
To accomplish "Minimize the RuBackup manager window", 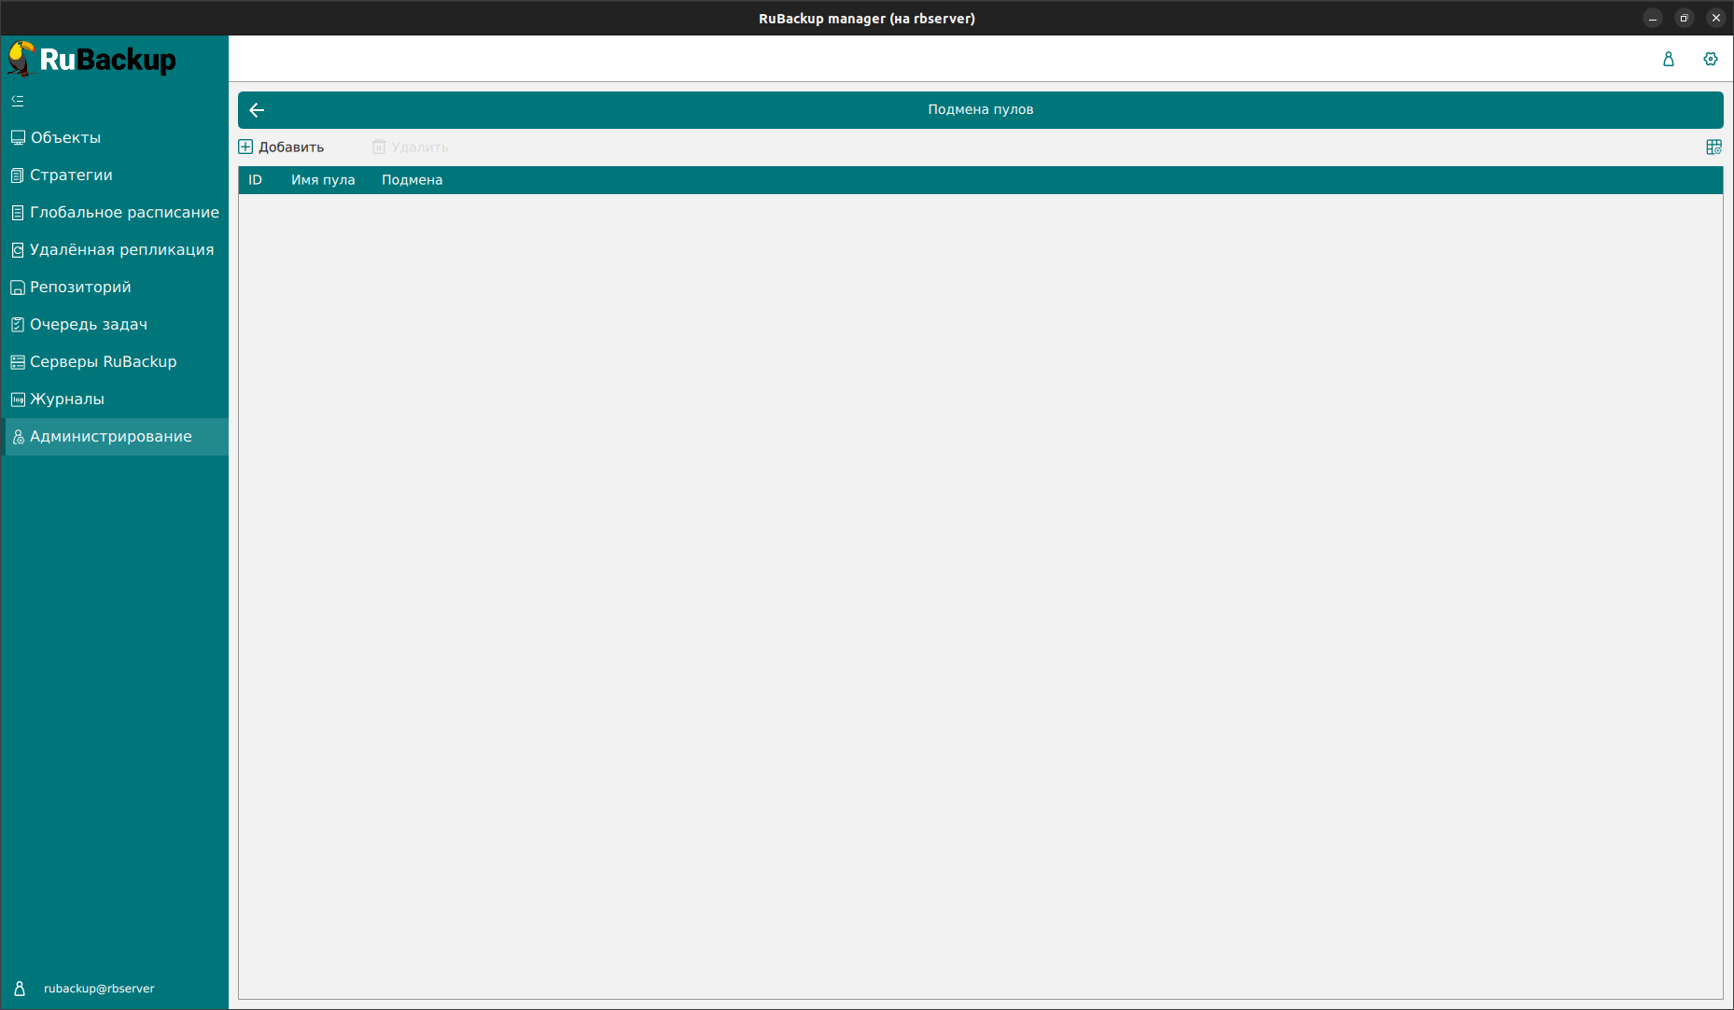I will [1653, 18].
